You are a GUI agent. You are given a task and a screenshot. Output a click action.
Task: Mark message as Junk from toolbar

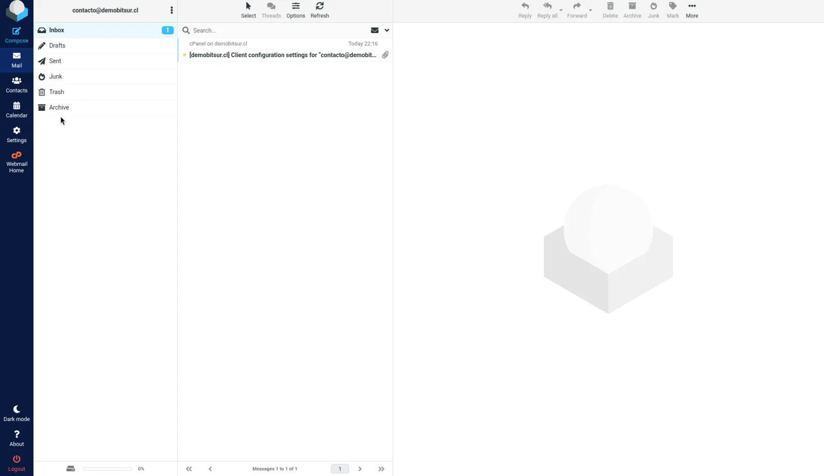coord(654,10)
